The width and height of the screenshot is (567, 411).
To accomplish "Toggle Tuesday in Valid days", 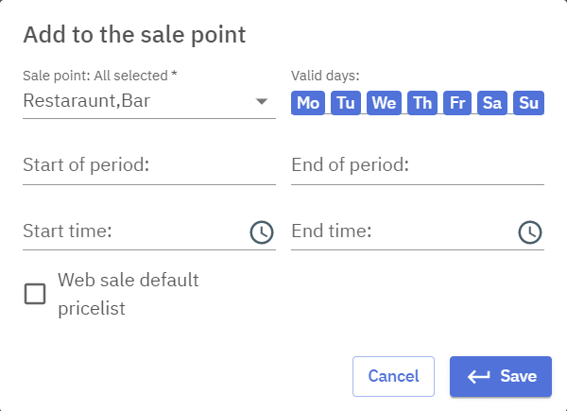I will pos(346,103).
